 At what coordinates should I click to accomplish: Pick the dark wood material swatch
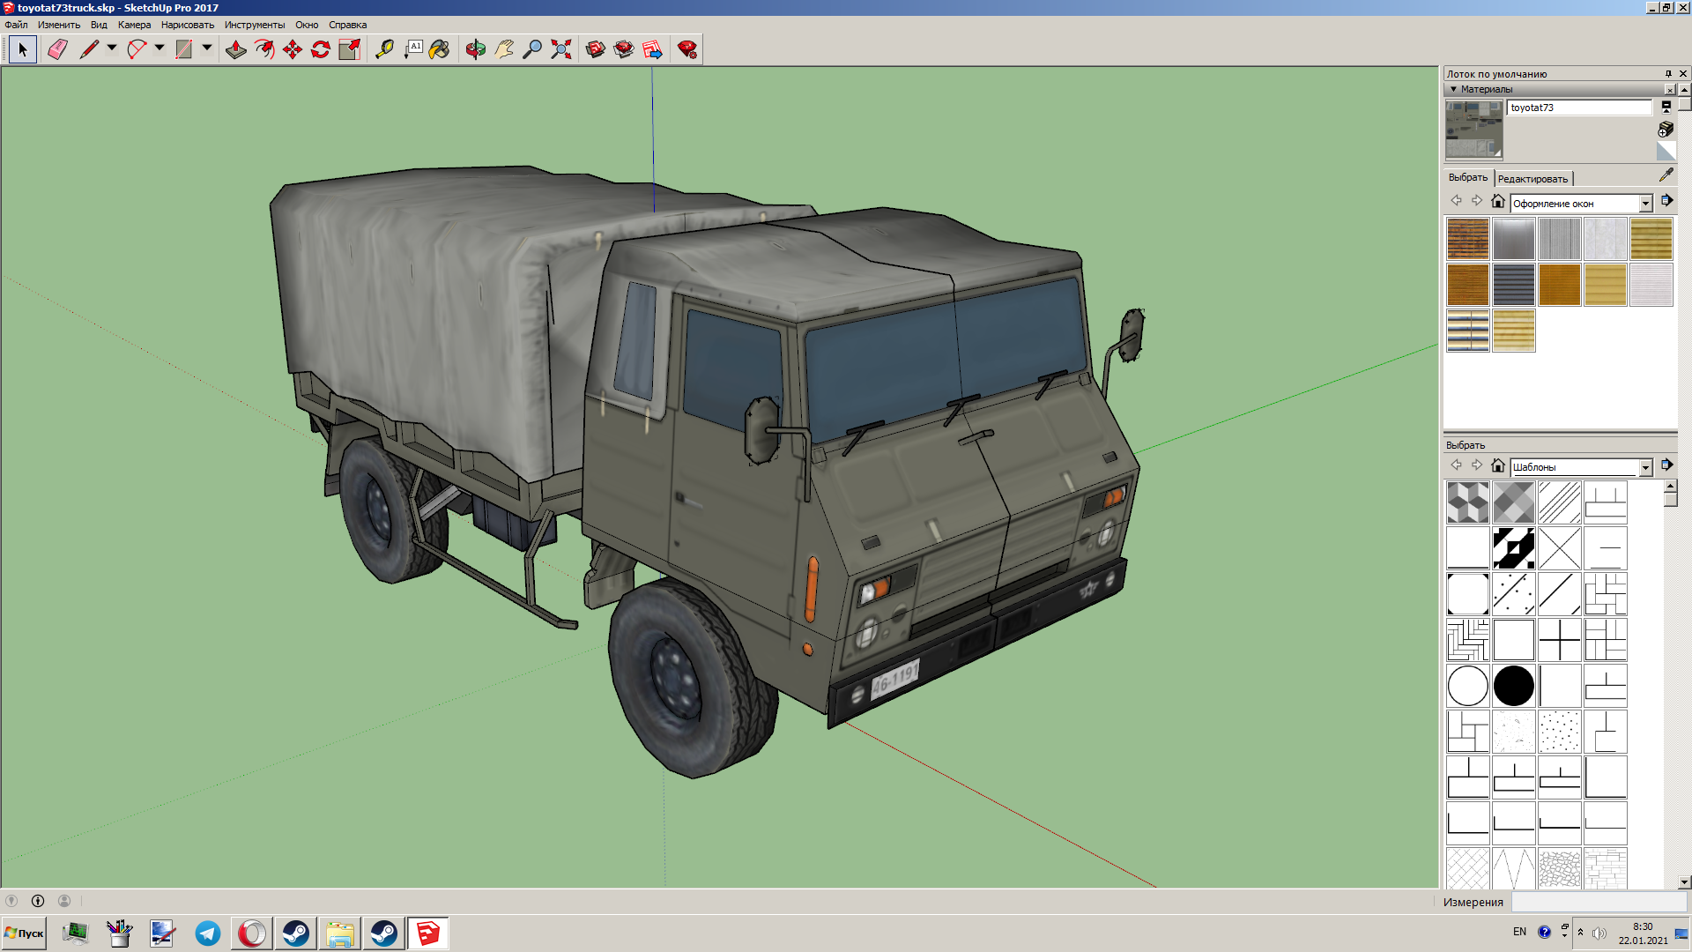point(1468,285)
